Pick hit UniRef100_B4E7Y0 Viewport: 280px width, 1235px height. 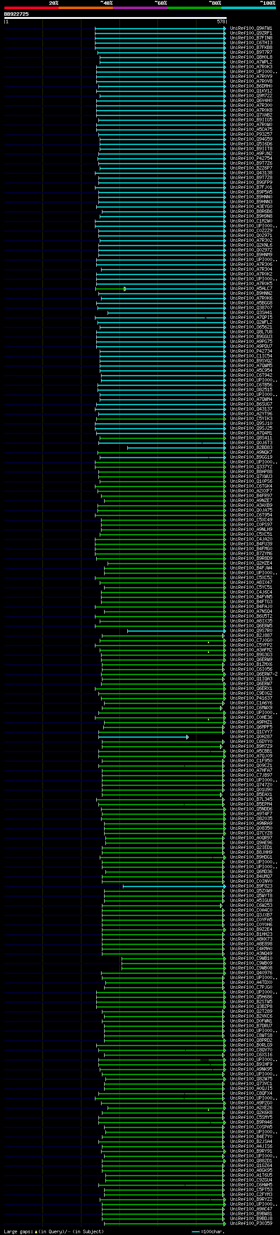pos(251,1137)
